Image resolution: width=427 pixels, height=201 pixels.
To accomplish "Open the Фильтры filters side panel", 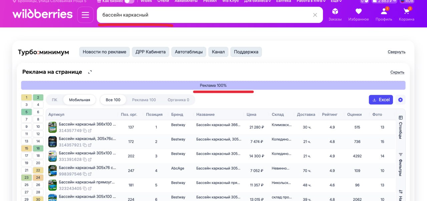I will point(401,164).
